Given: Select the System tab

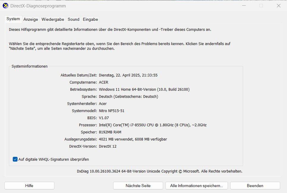Looking at the screenshot, I should [x=13, y=19].
